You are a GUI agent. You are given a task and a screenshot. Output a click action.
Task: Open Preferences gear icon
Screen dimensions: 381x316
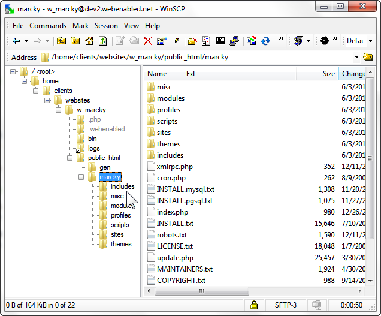[x=325, y=41]
